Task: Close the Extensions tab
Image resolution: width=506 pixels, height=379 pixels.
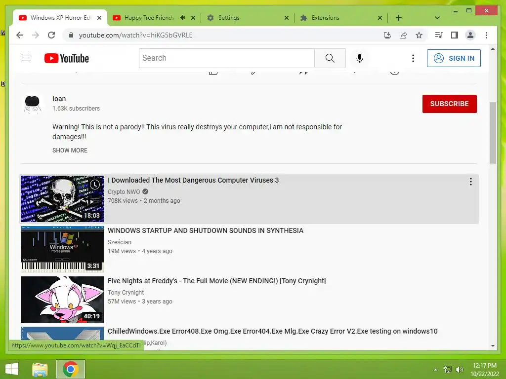Action: (380, 18)
